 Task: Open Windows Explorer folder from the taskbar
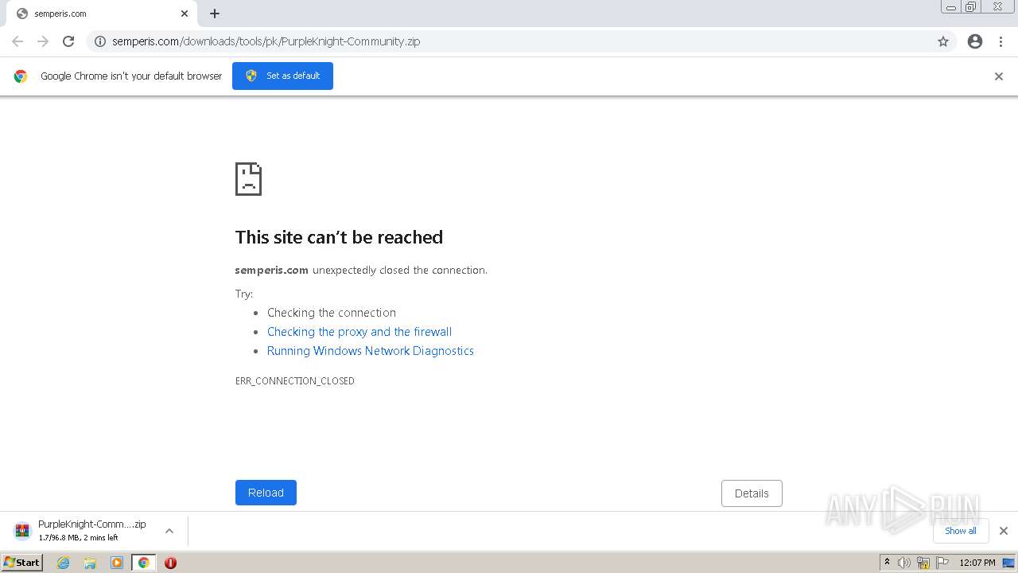click(x=90, y=563)
